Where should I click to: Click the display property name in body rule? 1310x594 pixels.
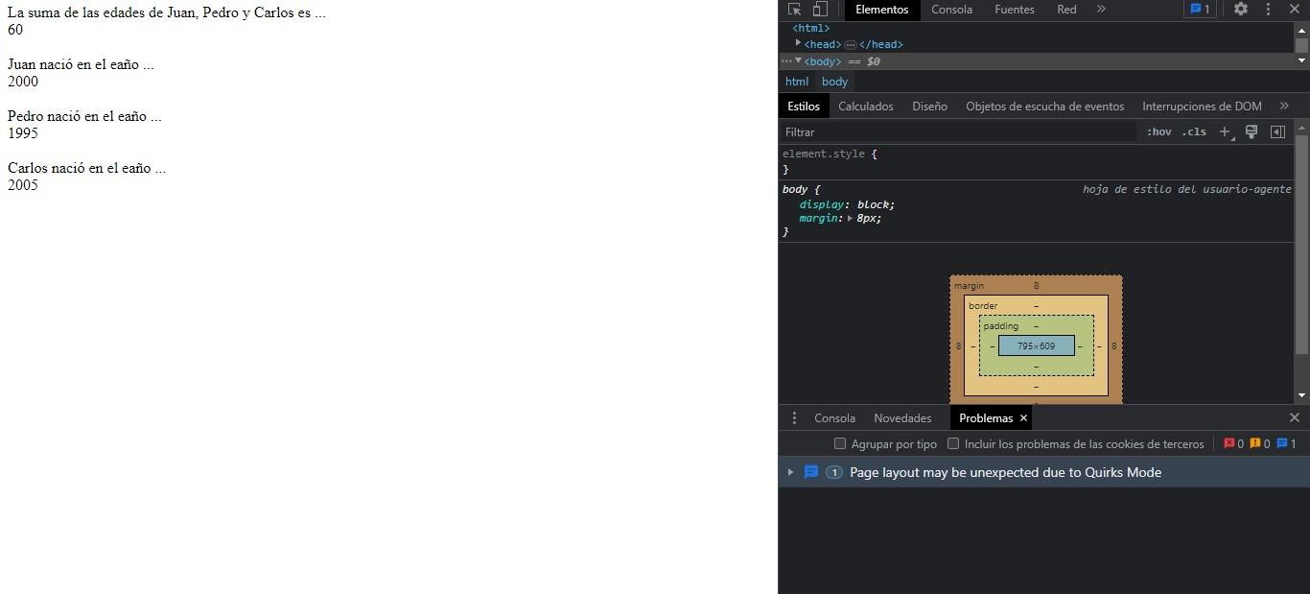(820, 204)
